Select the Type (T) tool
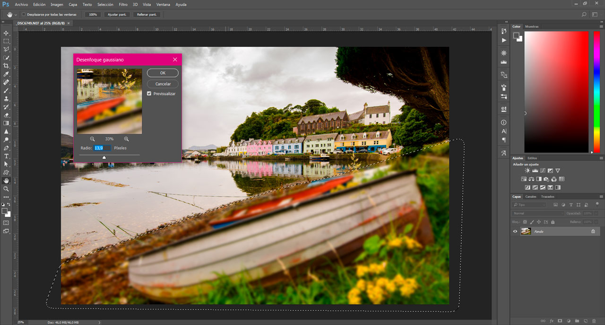This screenshot has width=605, height=325. coord(6,156)
